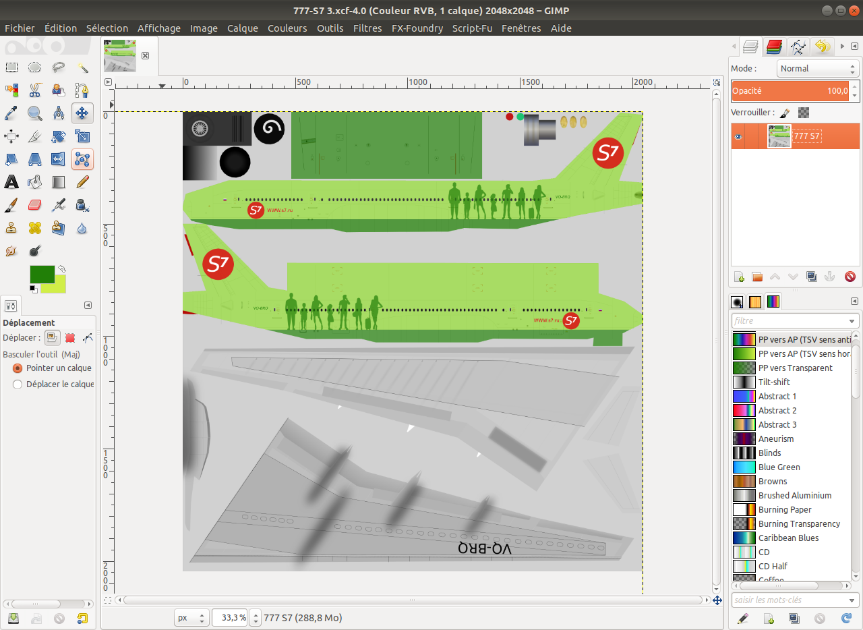This screenshot has width=863, height=630.
Task: Select the 'Déplacer le calque' radio option
Action: point(18,384)
